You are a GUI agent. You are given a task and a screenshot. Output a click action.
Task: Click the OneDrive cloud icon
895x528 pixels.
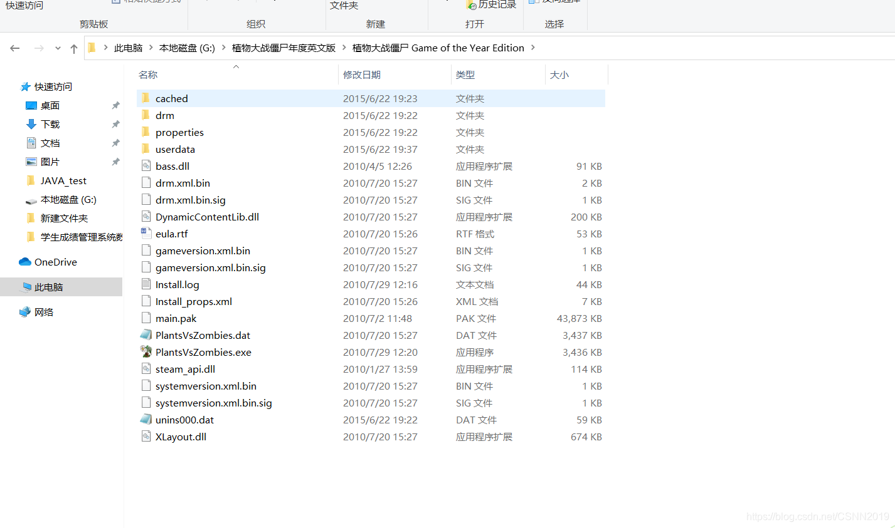[25, 262]
